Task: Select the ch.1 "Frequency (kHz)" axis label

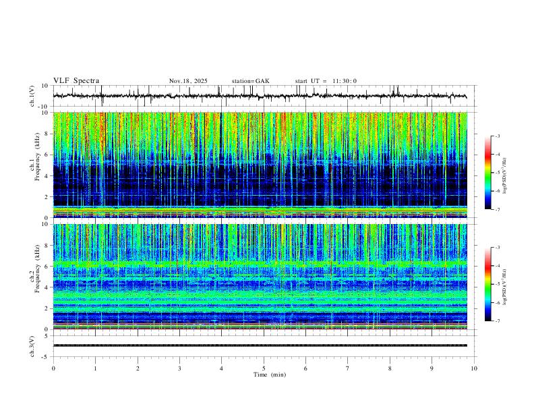Action: click(x=38, y=157)
